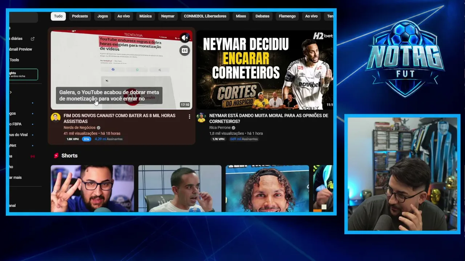Expand the sidebar list via 'ar mais'
Screen dimensions: 465x261
(16, 178)
